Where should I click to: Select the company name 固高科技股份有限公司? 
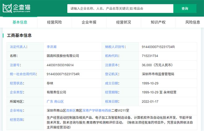(63, 56)
